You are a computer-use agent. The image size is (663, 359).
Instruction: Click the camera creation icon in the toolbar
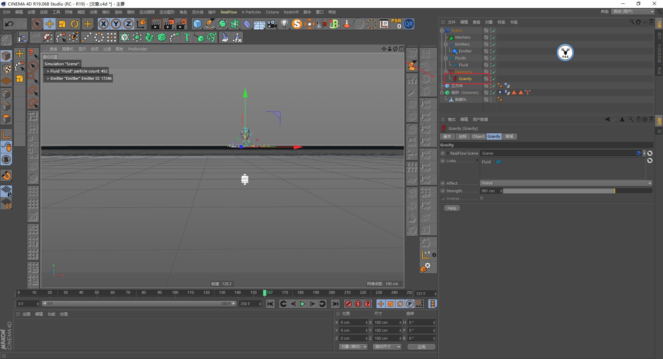(x=272, y=24)
